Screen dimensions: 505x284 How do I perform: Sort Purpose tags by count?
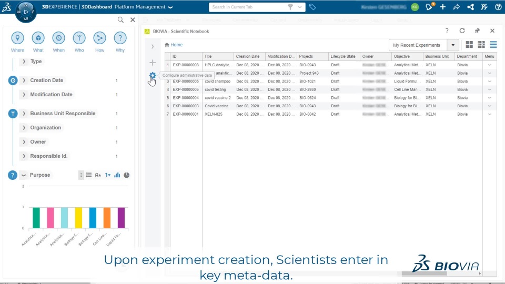click(x=107, y=175)
